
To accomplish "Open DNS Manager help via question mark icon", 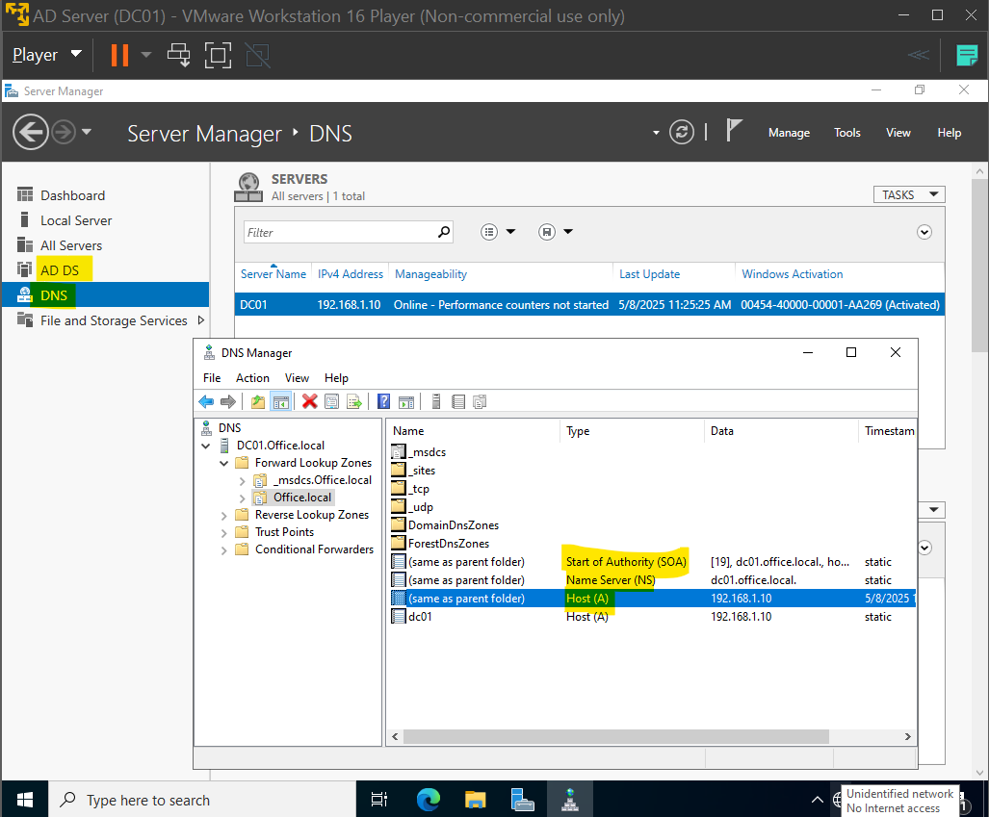I will [x=383, y=401].
